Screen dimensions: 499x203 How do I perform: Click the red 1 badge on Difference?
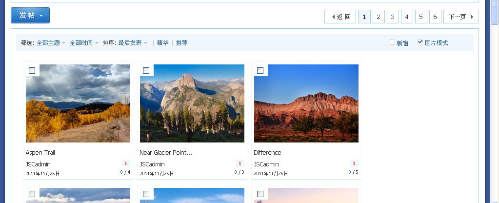point(354,163)
